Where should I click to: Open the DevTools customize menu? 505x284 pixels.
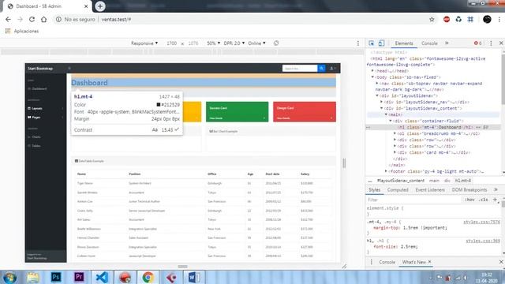click(491, 43)
